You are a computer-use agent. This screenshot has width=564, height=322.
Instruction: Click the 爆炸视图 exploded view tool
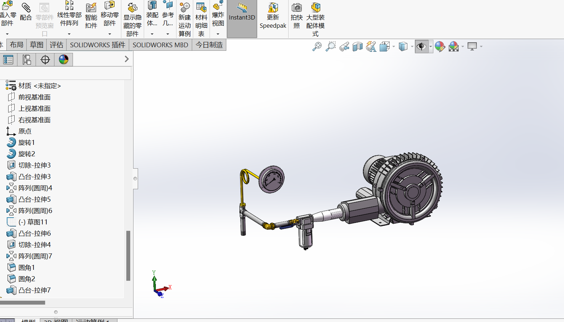218,13
